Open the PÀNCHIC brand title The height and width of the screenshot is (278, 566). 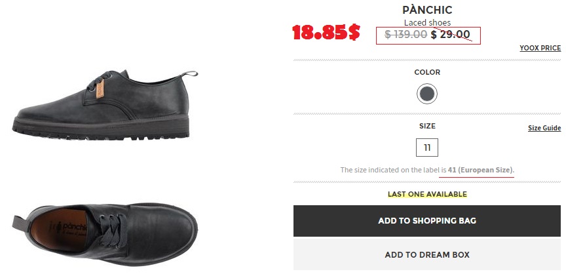(x=427, y=10)
